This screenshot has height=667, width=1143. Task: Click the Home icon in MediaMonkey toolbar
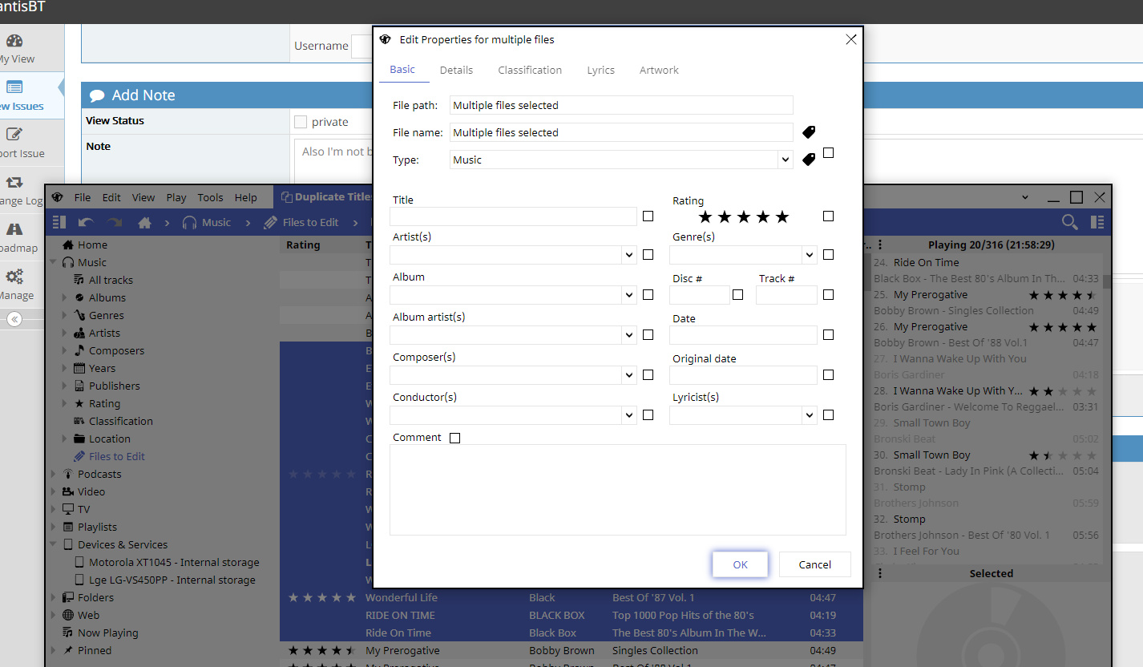(144, 223)
